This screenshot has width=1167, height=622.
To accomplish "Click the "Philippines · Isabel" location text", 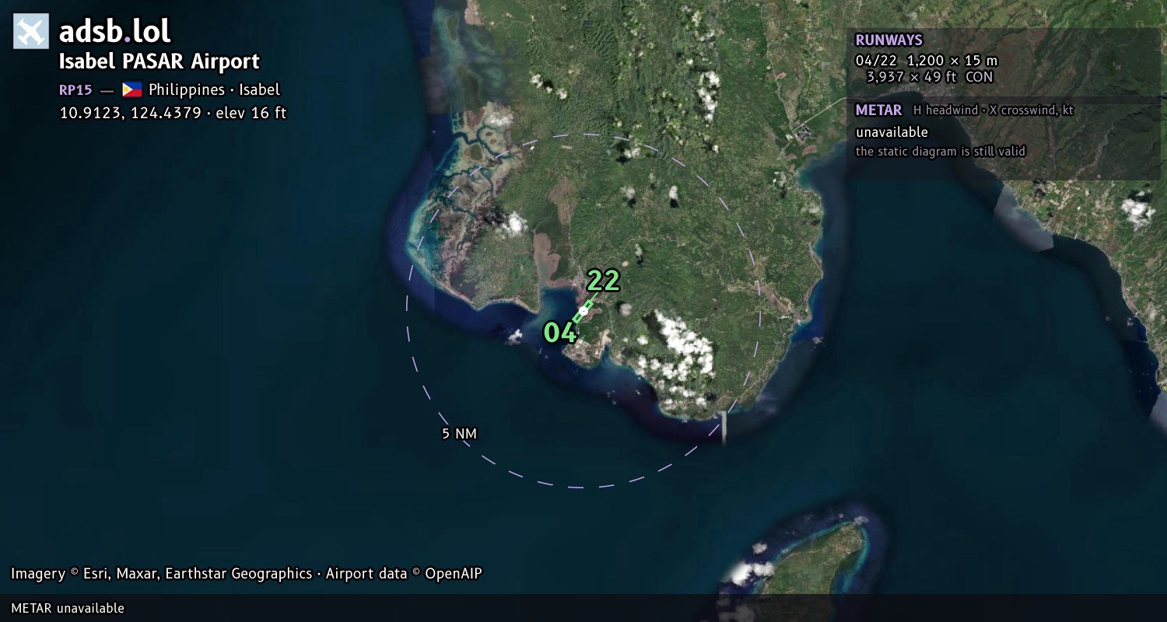I will (x=214, y=89).
